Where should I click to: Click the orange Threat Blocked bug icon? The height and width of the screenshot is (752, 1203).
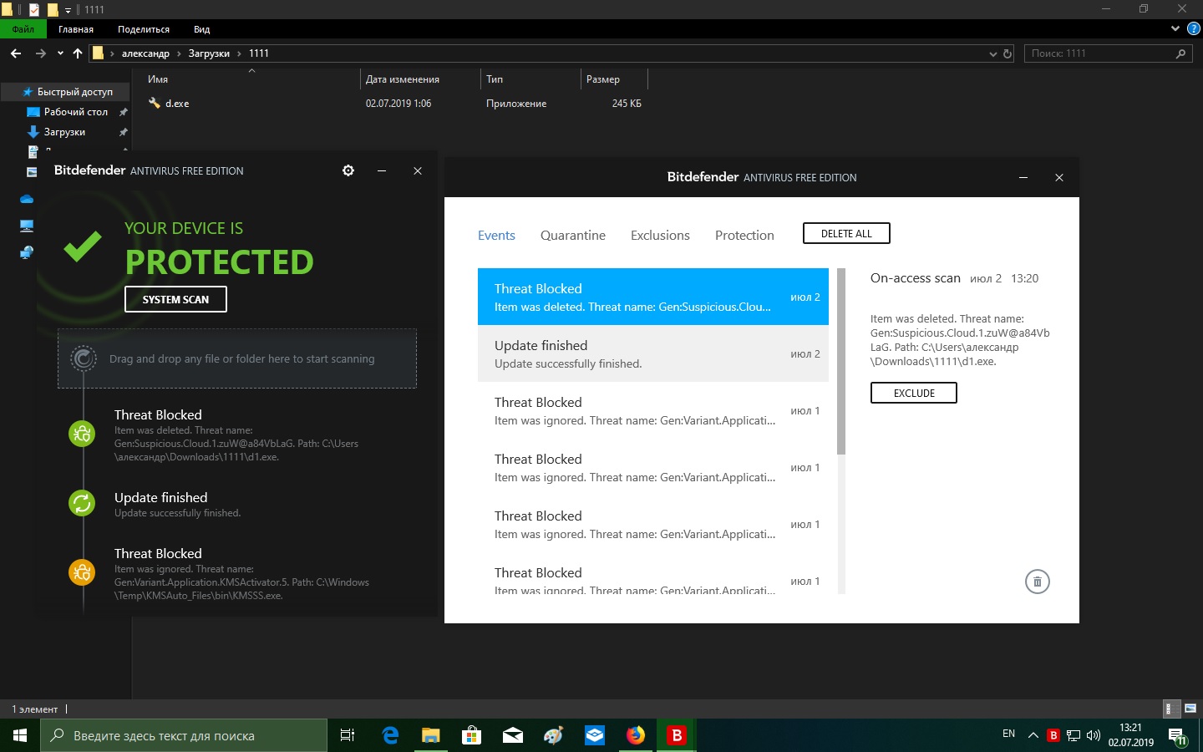click(x=82, y=572)
